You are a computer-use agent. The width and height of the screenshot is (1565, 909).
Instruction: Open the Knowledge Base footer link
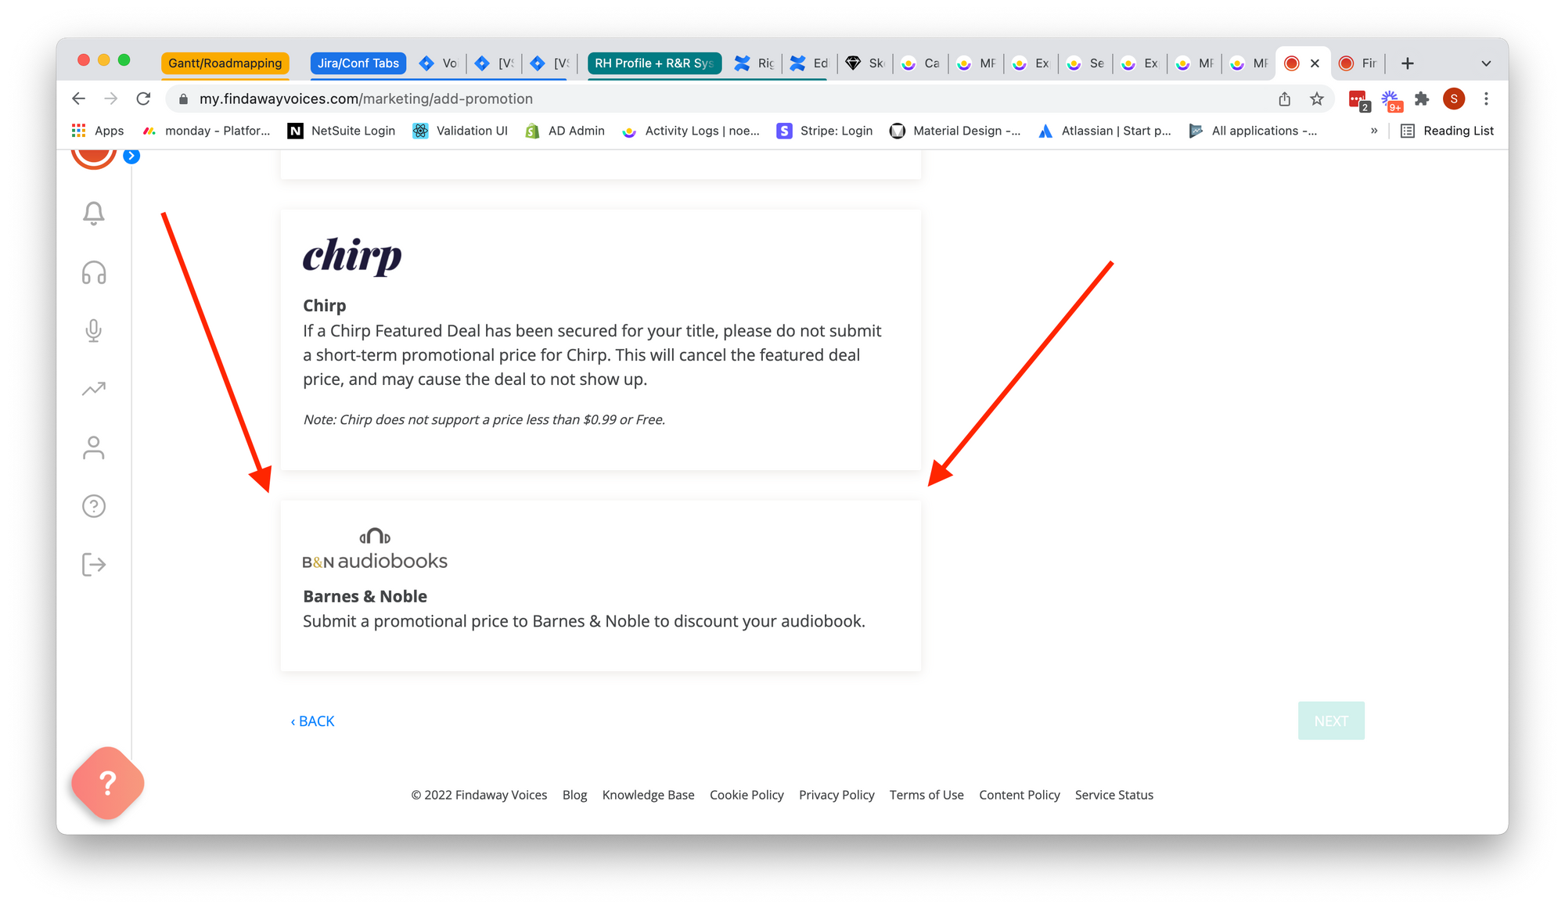pyautogui.click(x=648, y=795)
